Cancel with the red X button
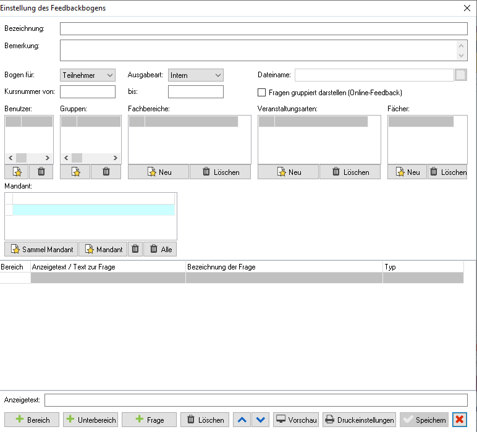Image resolution: width=477 pixels, height=432 pixels. (460, 420)
